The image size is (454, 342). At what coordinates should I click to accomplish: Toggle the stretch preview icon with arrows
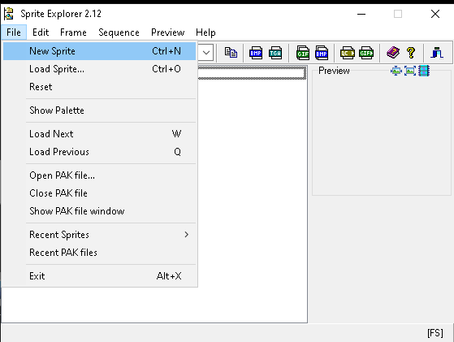(x=396, y=71)
